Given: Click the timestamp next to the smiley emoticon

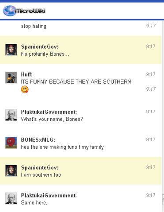Looking at the screenshot, I should (151, 89).
